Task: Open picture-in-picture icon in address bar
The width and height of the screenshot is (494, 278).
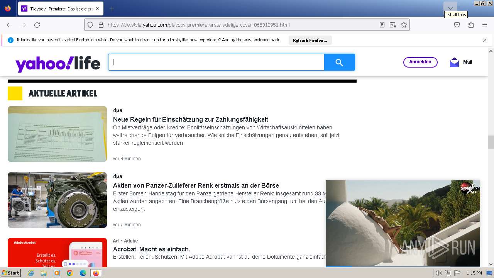Action: [x=393, y=25]
